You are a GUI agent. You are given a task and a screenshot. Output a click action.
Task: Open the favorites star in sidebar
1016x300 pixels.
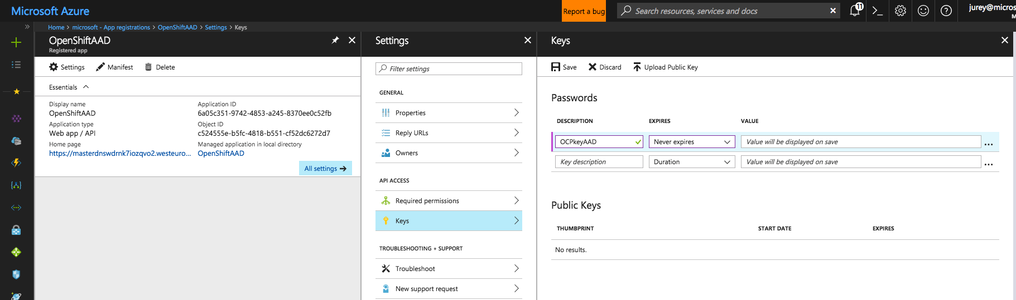coord(16,91)
